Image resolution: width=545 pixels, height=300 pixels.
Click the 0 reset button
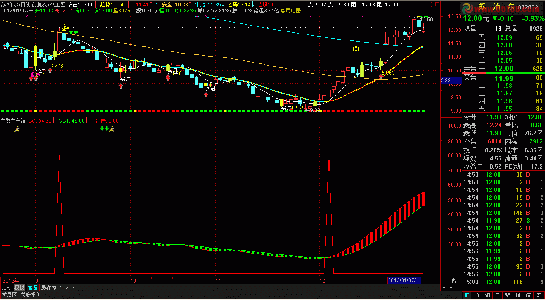click(x=457, y=288)
